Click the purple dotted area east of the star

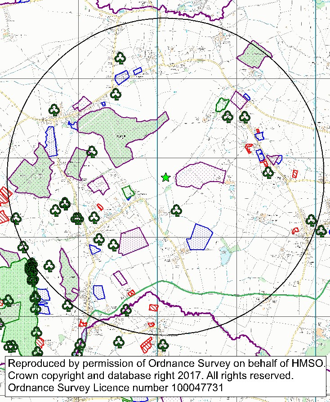pos(200,175)
